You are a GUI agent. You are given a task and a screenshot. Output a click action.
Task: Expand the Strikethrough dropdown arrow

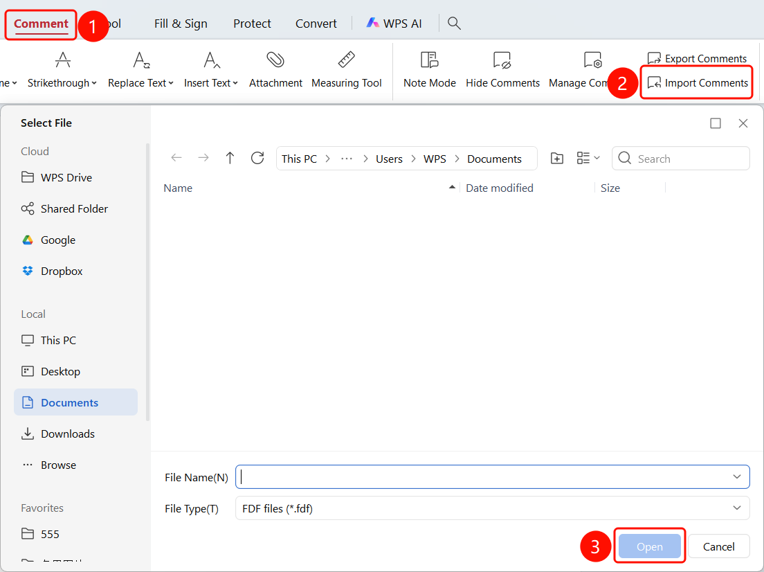click(x=94, y=83)
